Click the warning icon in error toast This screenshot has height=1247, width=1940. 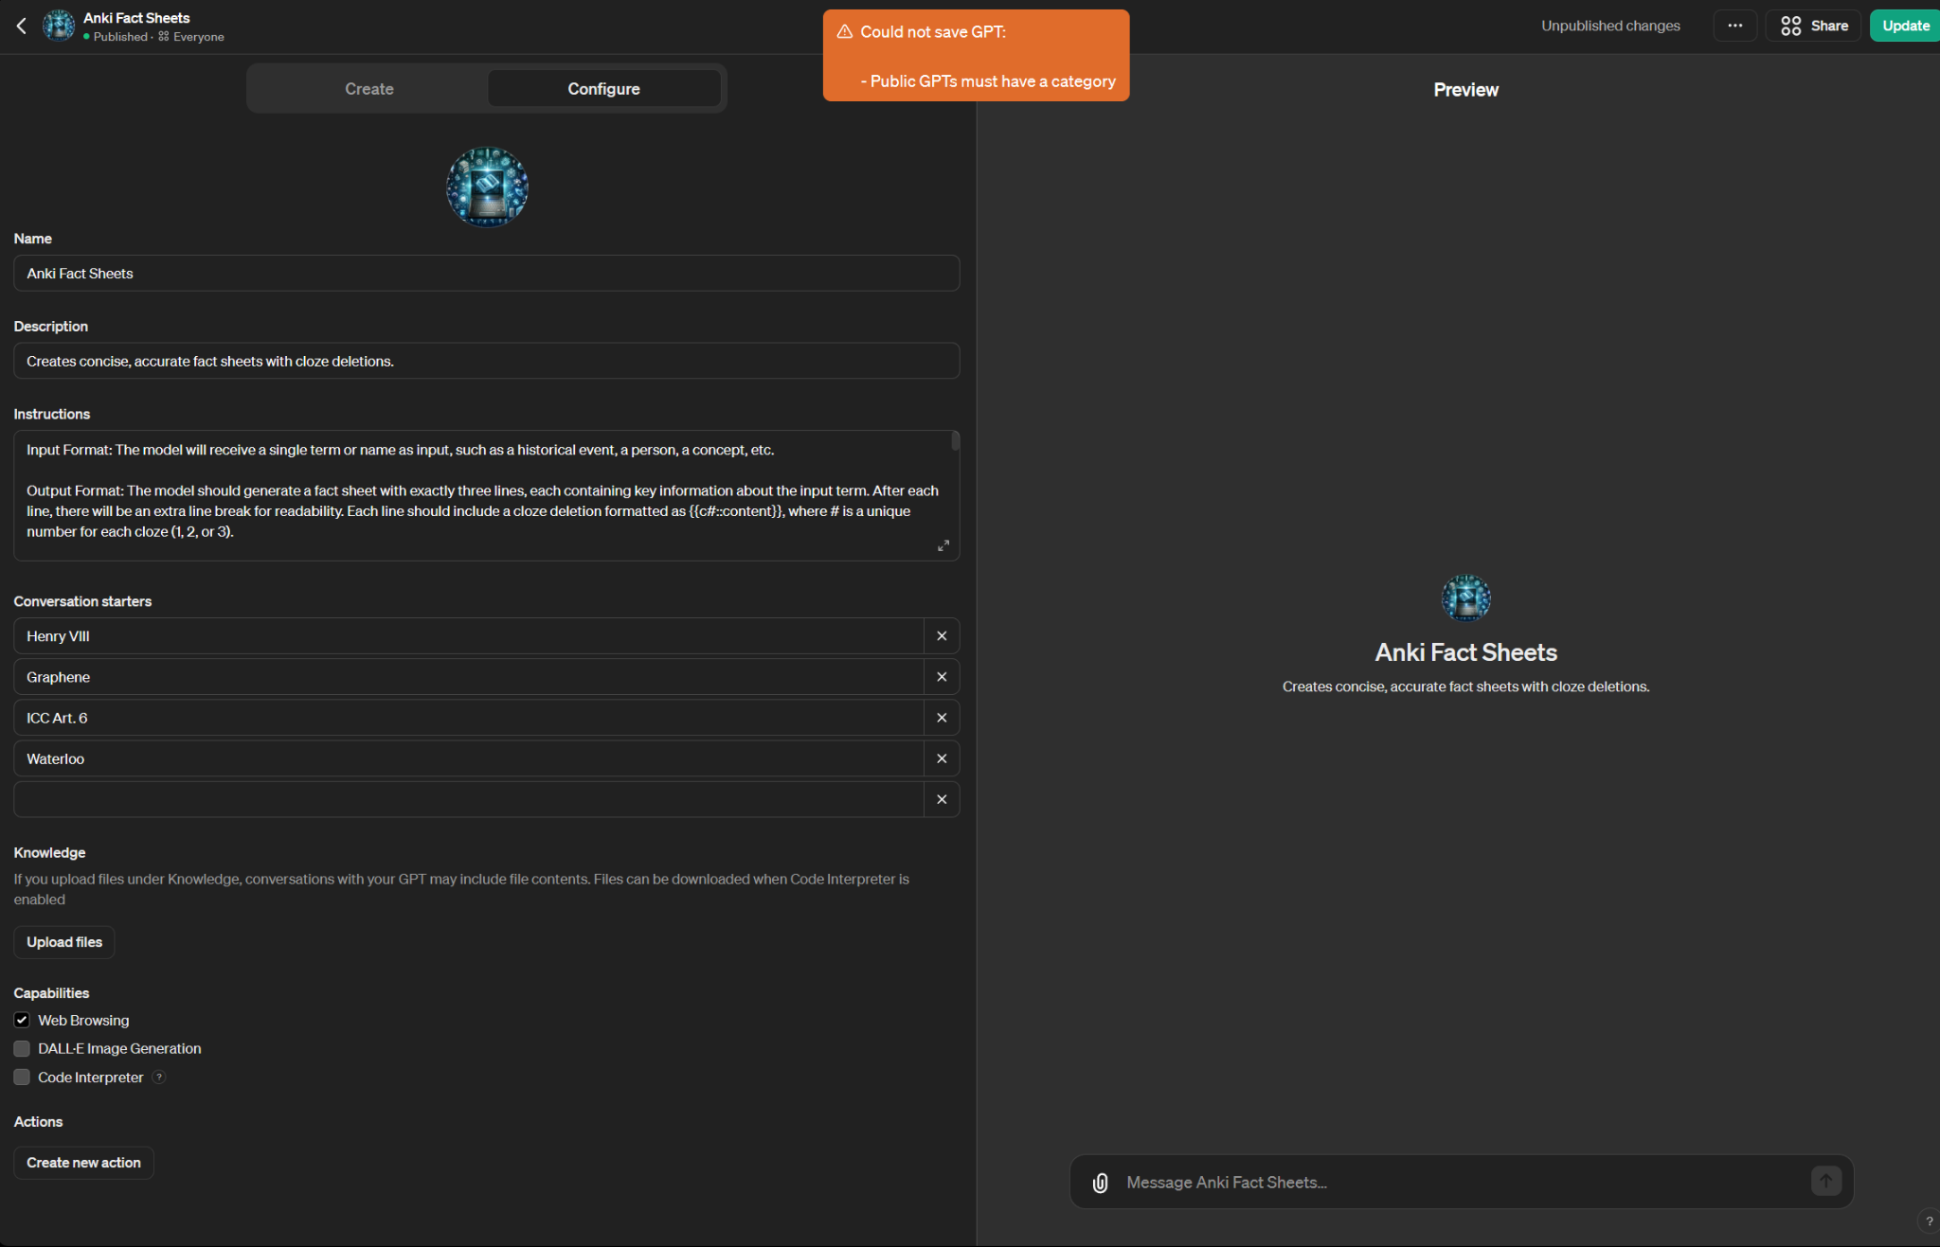pos(844,31)
